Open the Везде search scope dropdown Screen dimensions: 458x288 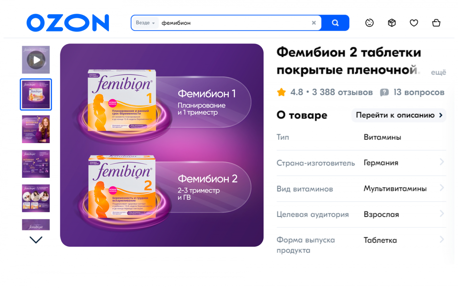[145, 23]
